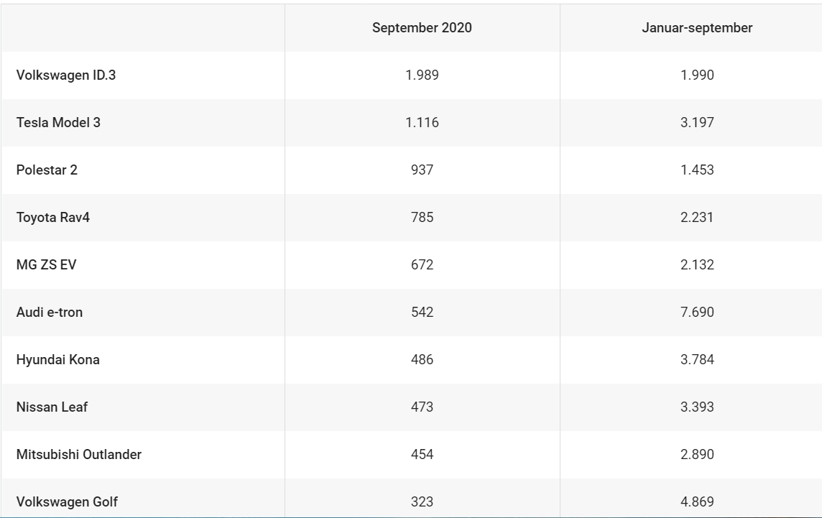This screenshot has height=518, width=822.
Task: Click the 3.784 Hyundai Kona total
Action: coord(697,360)
